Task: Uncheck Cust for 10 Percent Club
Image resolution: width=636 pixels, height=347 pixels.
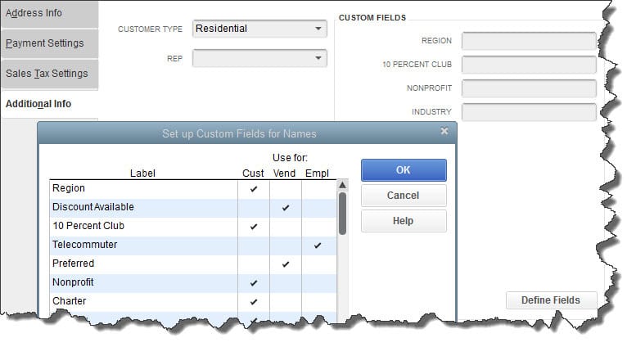Action: 253,227
